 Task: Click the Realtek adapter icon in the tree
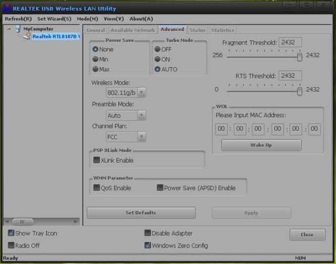(27, 36)
